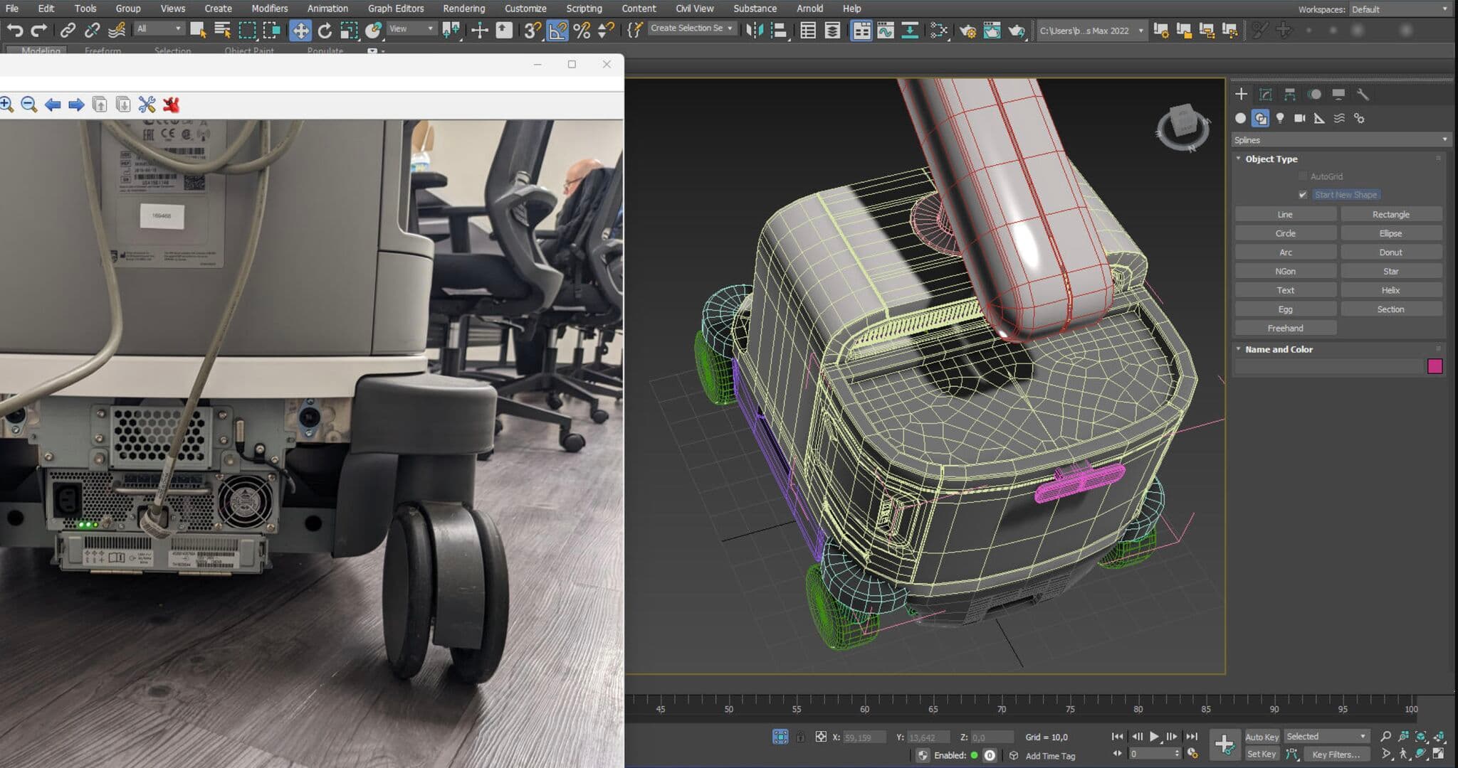The width and height of the screenshot is (1458, 768).
Task: Click the Helix shape button
Action: (x=1390, y=290)
